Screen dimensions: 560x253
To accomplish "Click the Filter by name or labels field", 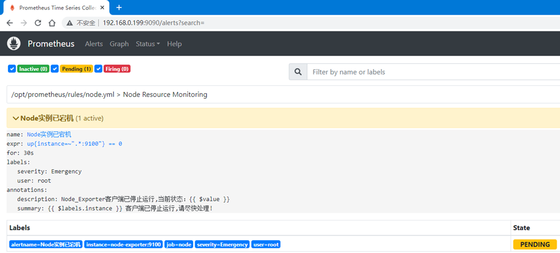I will 433,72.
